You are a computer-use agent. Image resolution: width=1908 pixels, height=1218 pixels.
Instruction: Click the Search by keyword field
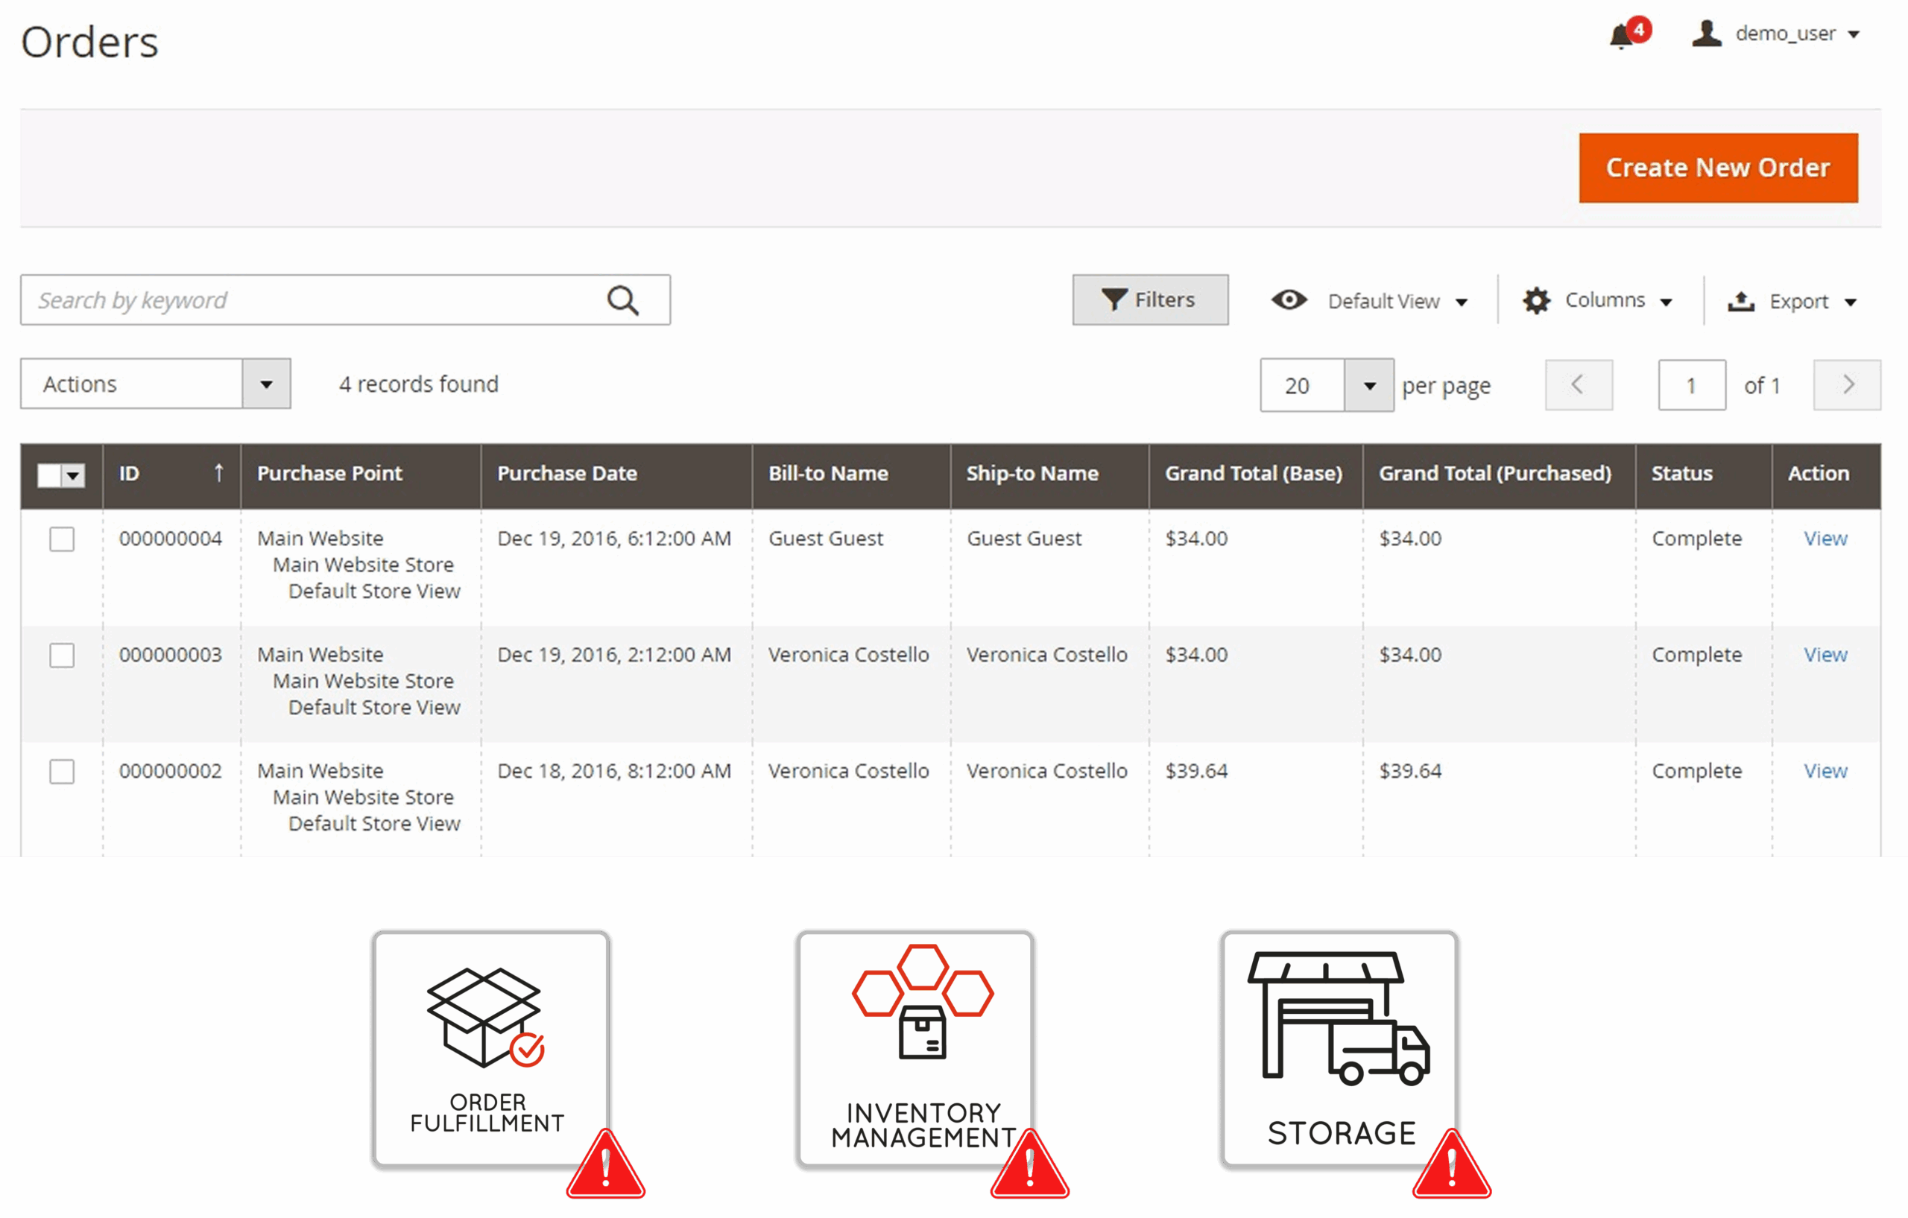click(x=309, y=301)
